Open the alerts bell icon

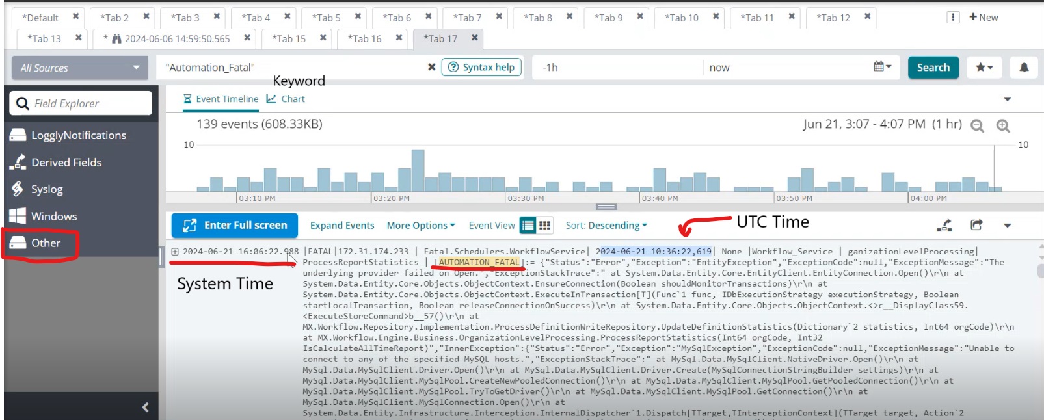(x=1023, y=68)
